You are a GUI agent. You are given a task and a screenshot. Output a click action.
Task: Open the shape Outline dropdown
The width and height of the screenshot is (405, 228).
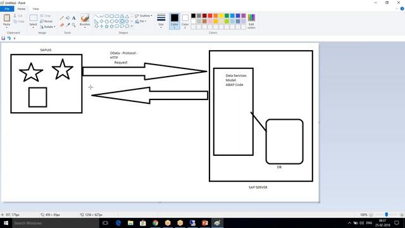pos(144,16)
